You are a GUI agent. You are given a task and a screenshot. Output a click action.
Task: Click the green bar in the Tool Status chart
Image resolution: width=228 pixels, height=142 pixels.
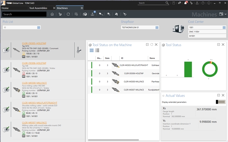tap(188, 69)
